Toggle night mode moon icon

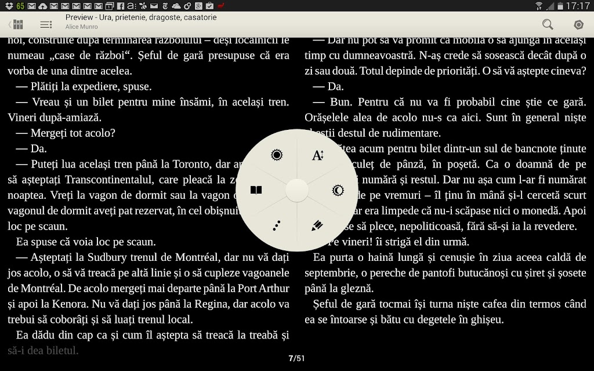tap(338, 190)
